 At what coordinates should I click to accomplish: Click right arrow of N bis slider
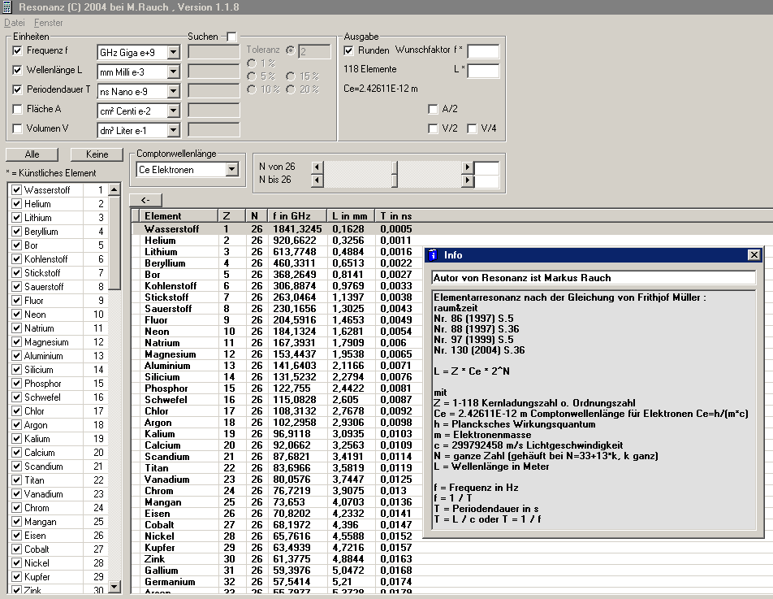tap(467, 179)
